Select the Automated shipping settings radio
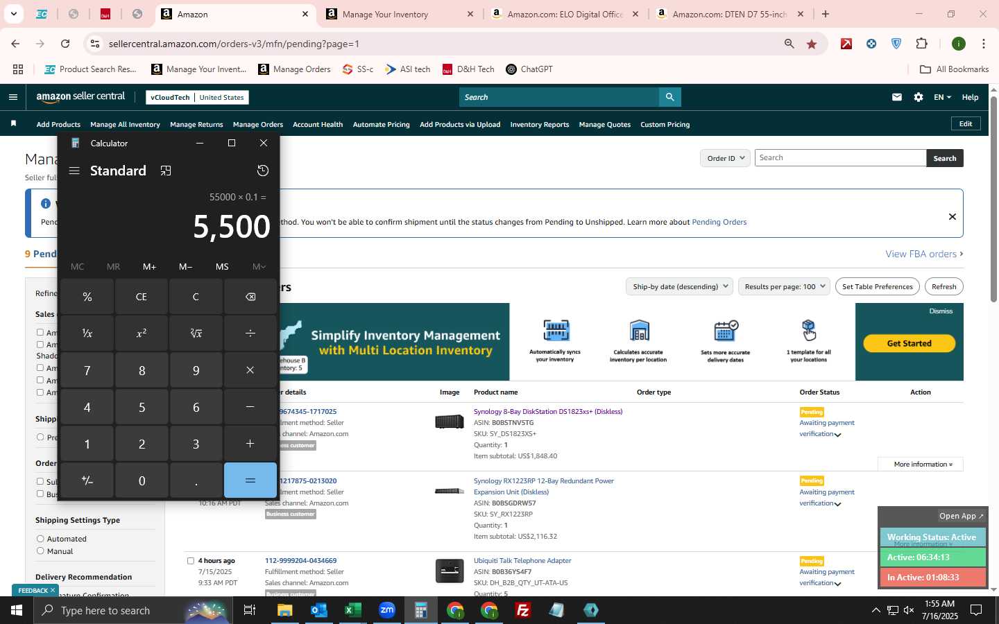999x624 pixels. click(40, 539)
